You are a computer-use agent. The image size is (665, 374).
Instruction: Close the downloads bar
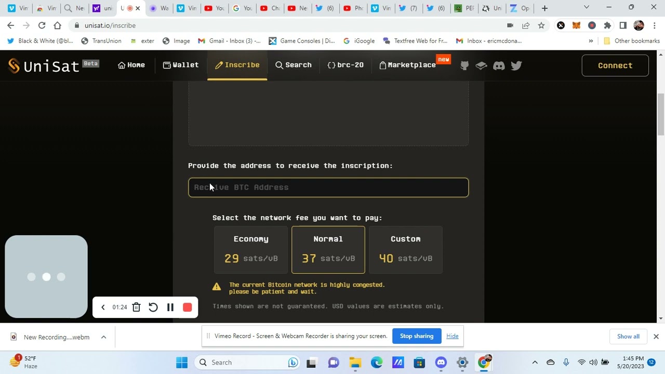(x=656, y=337)
